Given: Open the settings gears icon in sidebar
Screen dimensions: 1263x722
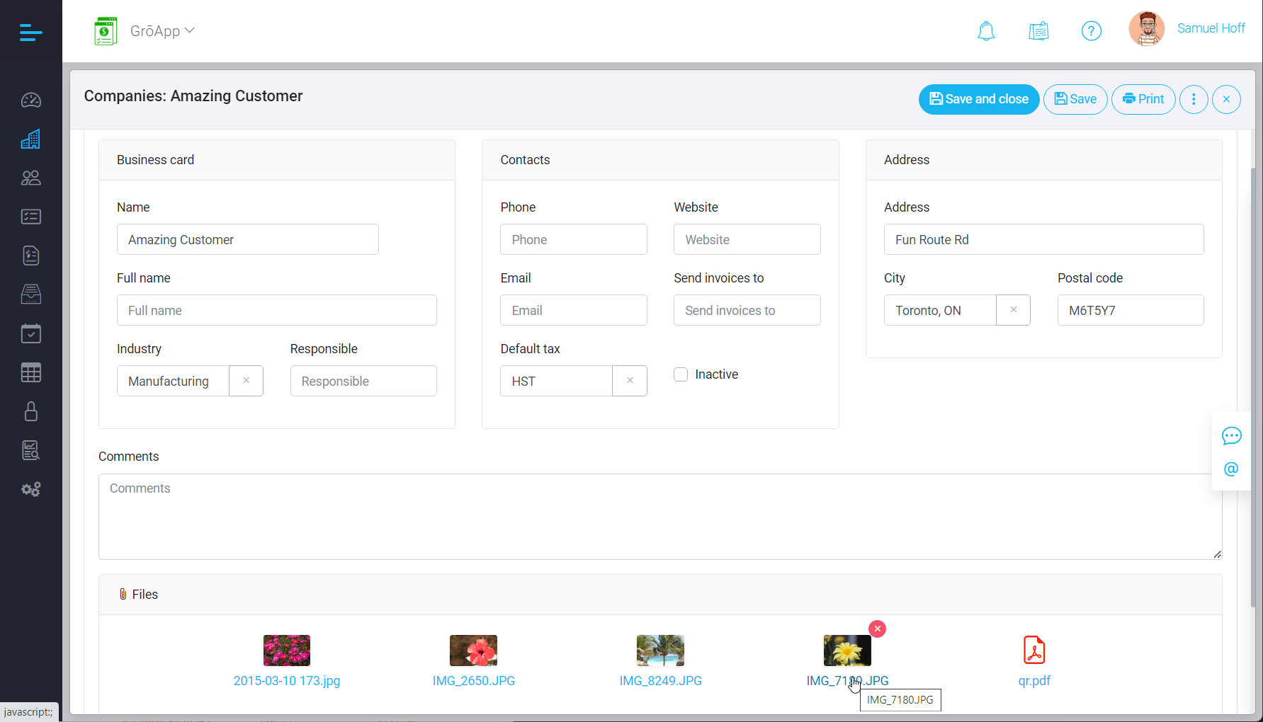Looking at the screenshot, I should (x=31, y=489).
